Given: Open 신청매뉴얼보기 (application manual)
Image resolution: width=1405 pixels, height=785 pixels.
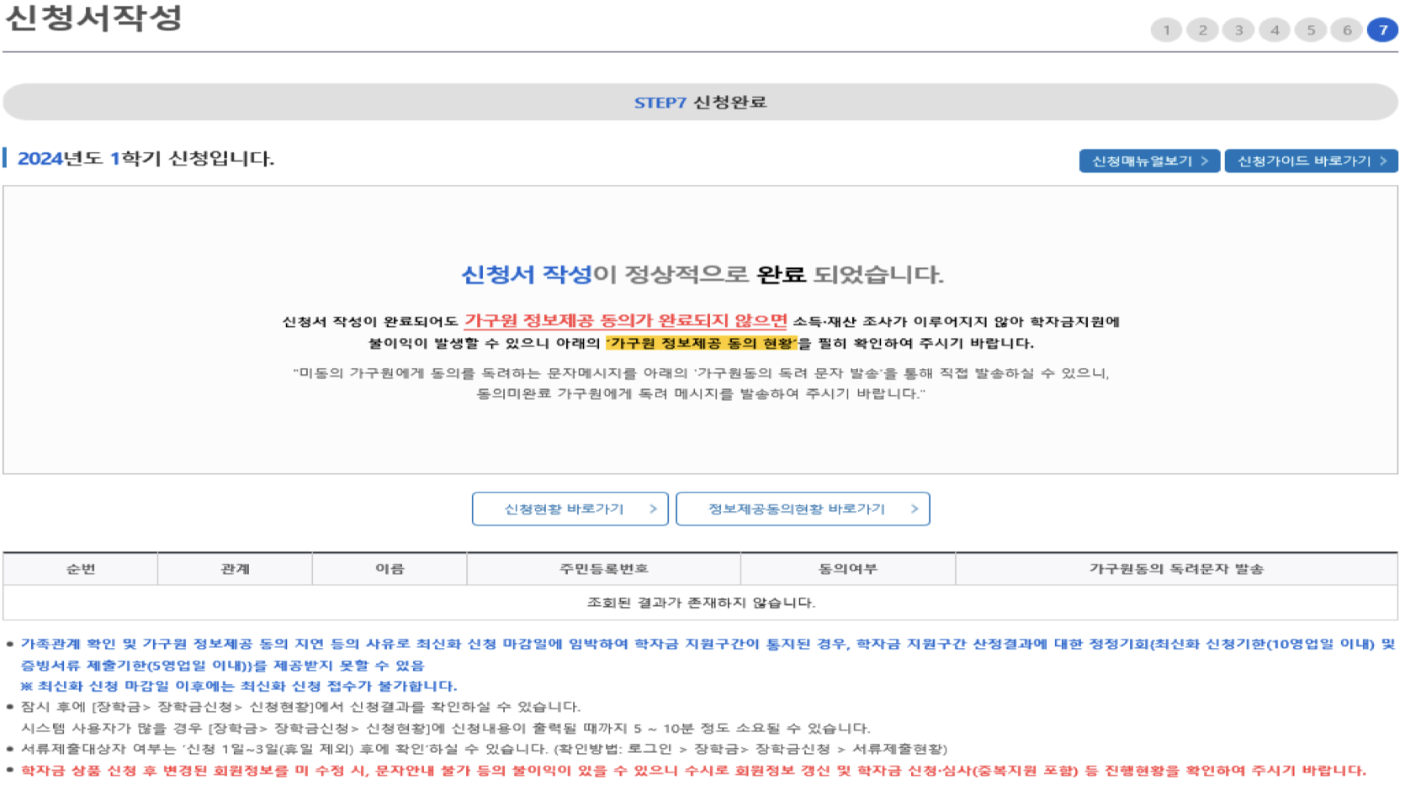Looking at the screenshot, I should tap(1148, 161).
